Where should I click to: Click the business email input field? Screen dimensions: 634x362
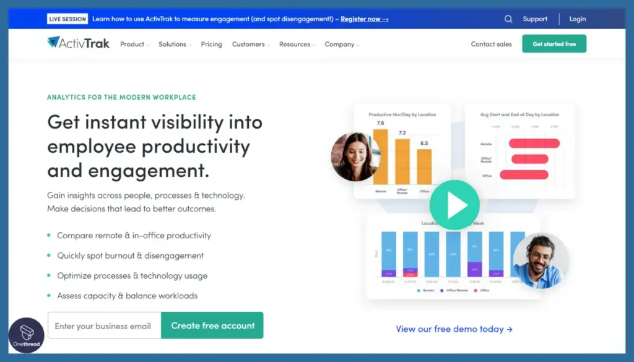click(104, 325)
